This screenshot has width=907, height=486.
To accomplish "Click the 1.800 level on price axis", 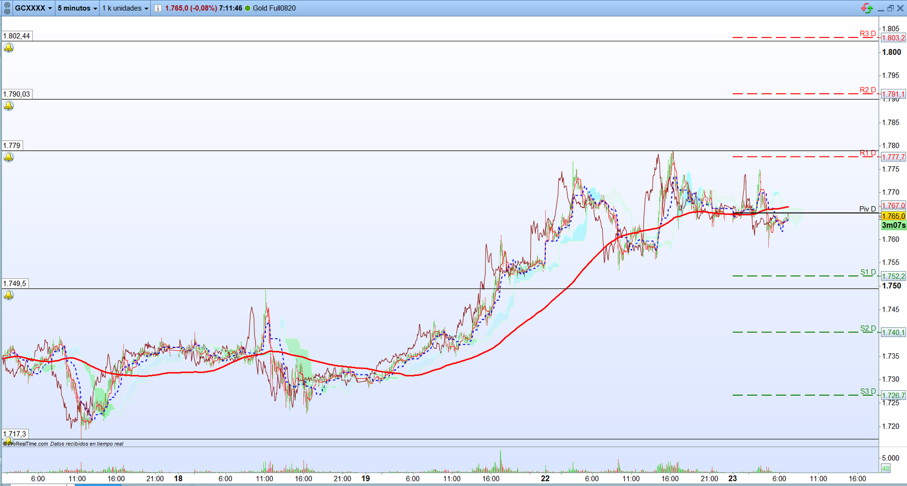I will point(891,52).
